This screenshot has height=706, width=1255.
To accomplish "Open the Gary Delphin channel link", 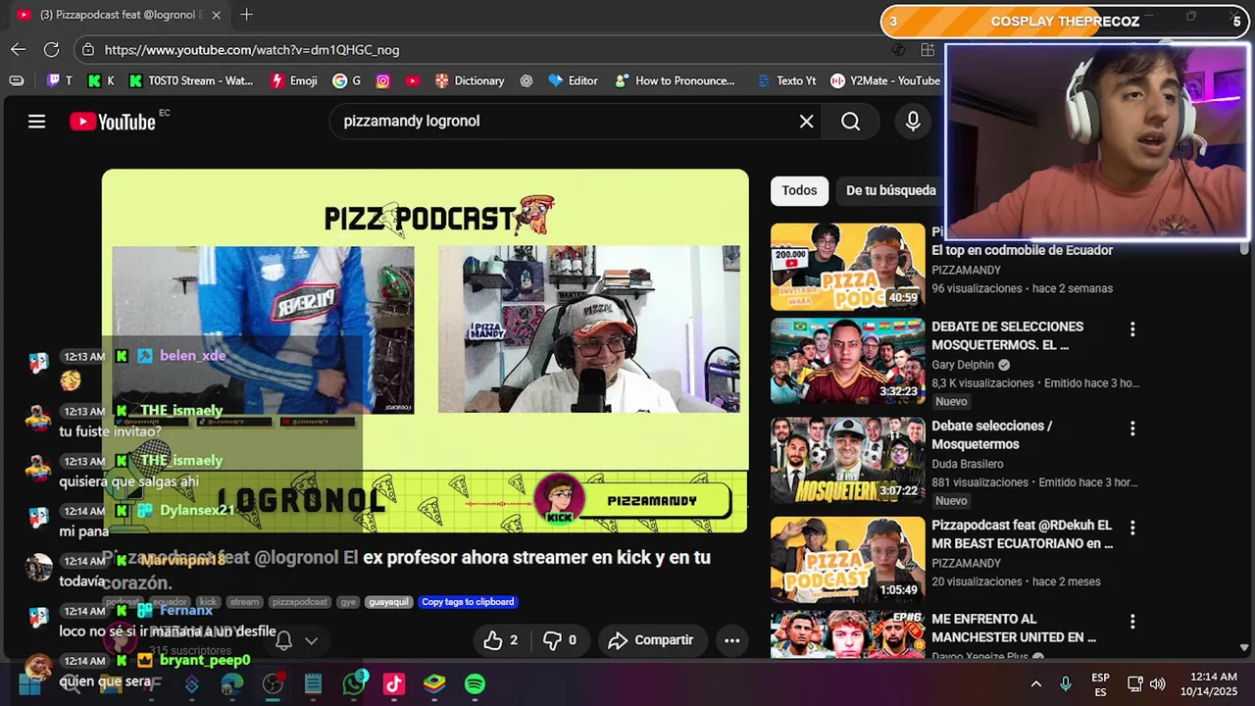I will 963,365.
